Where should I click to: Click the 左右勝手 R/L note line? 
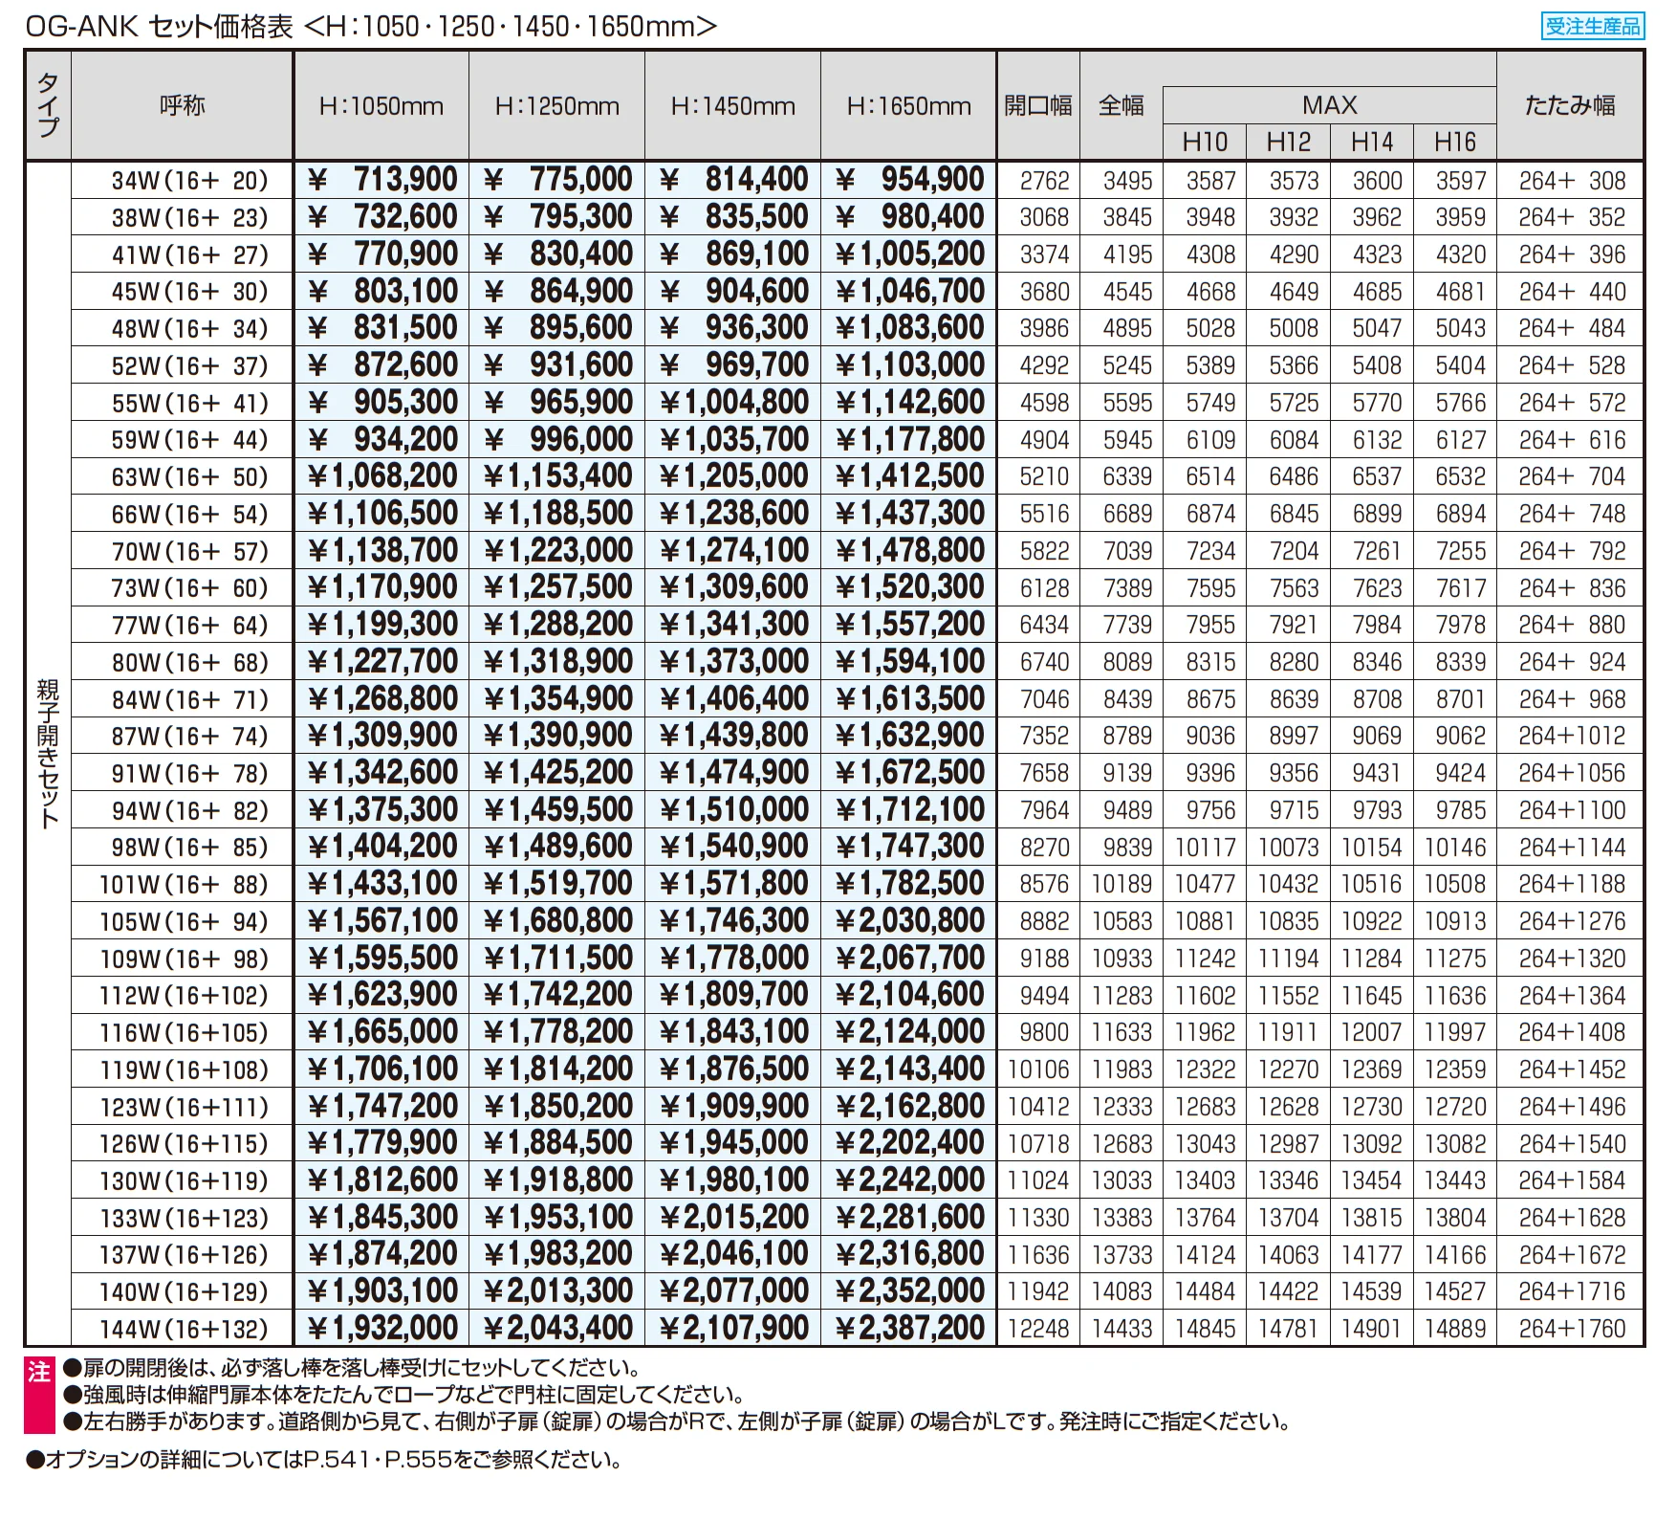(678, 1422)
